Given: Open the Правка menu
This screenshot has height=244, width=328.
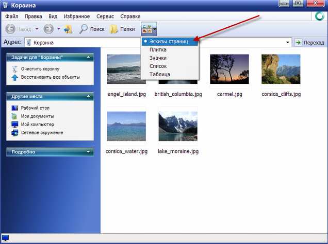Looking at the screenshot, I should click(x=33, y=16).
